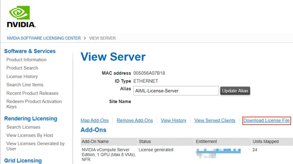The image size is (293, 164).
Task: Click into the Alias input field
Action: [x=176, y=91]
